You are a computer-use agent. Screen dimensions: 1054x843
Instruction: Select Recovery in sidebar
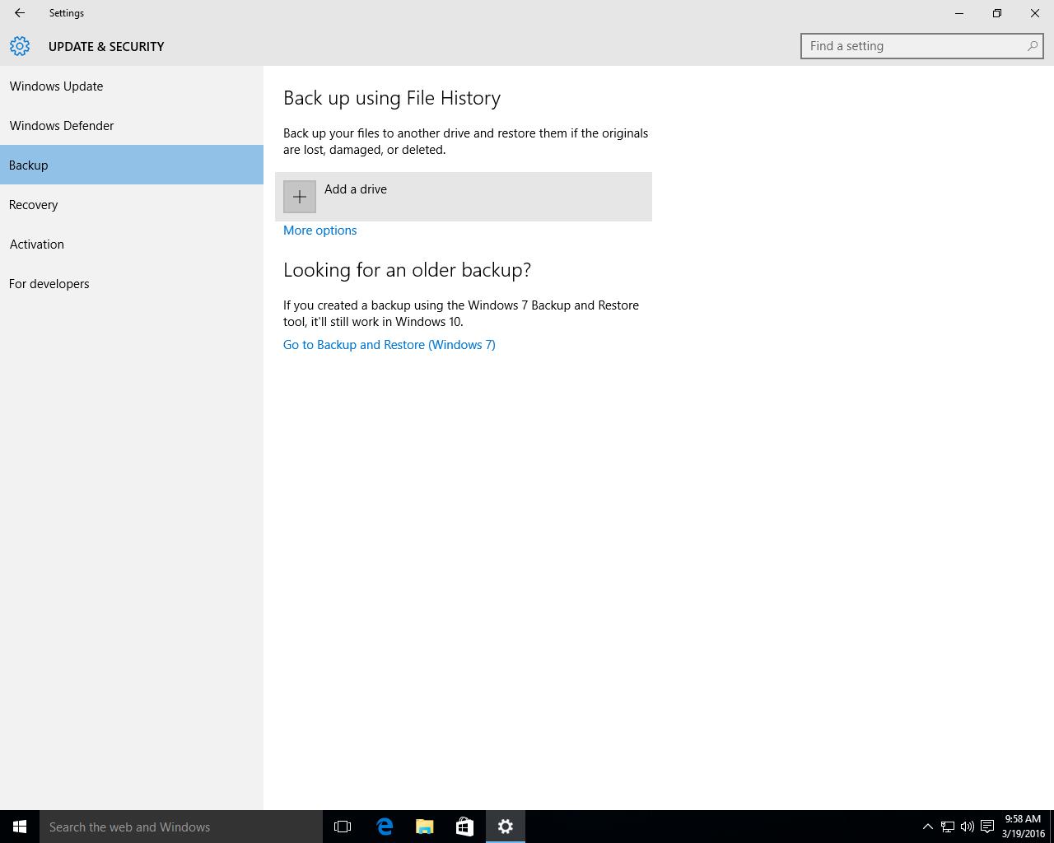(132, 204)
